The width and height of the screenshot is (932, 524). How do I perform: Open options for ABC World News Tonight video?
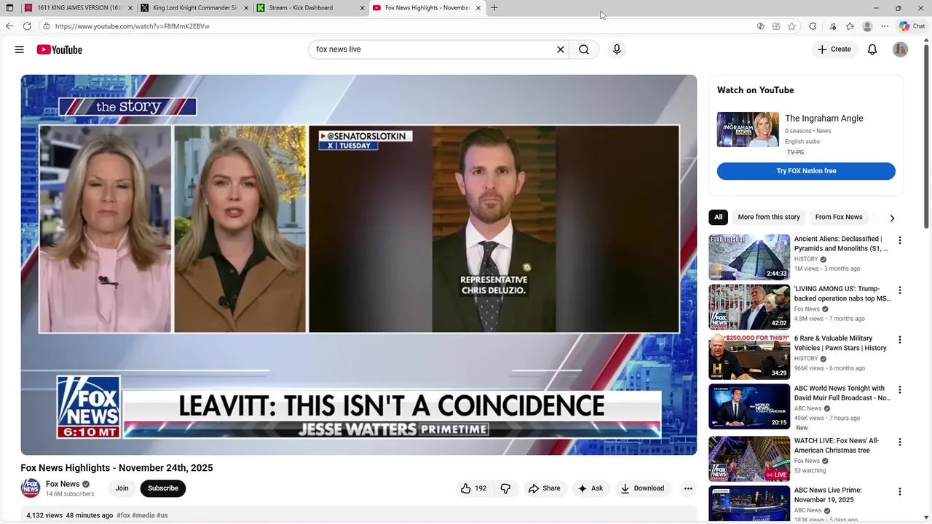[899, 390]
